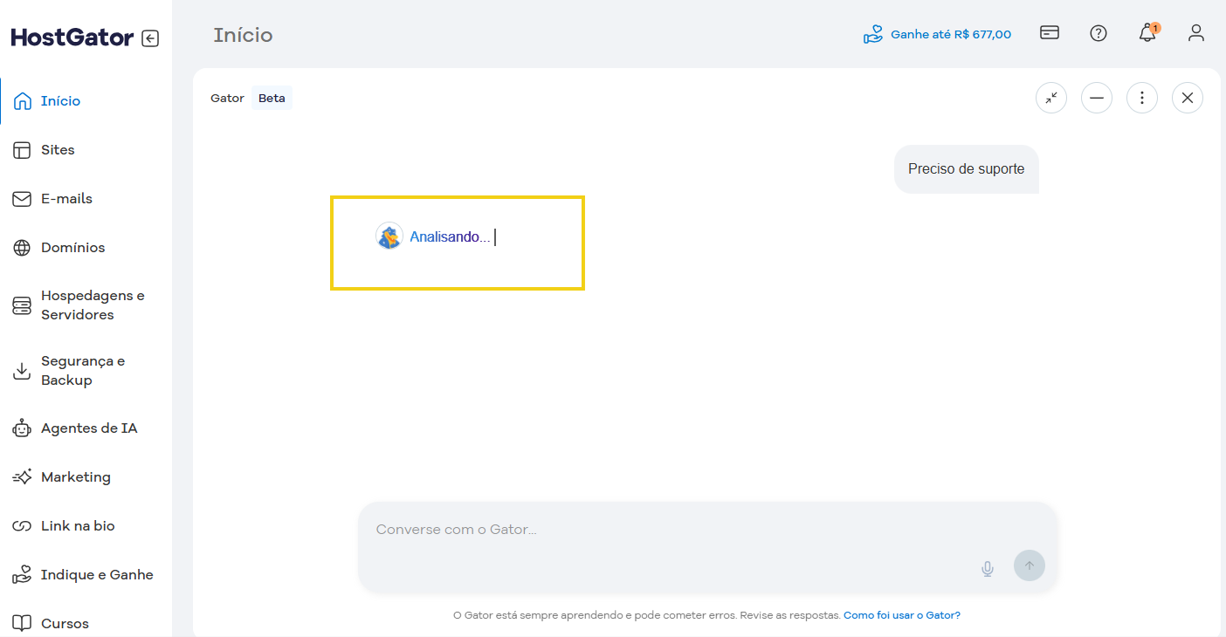Screen dimensions: 1226x637
Task: Open E-mails in the sidebar
Action: [86, 199]
